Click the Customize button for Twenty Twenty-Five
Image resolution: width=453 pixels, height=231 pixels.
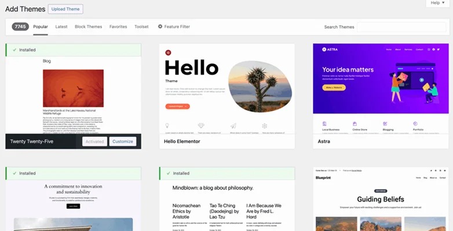123,141
